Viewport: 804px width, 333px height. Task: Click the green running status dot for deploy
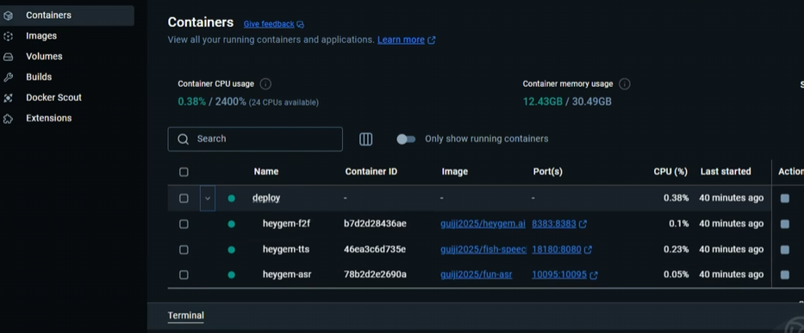pyautogui.click(x=231, y=198)
